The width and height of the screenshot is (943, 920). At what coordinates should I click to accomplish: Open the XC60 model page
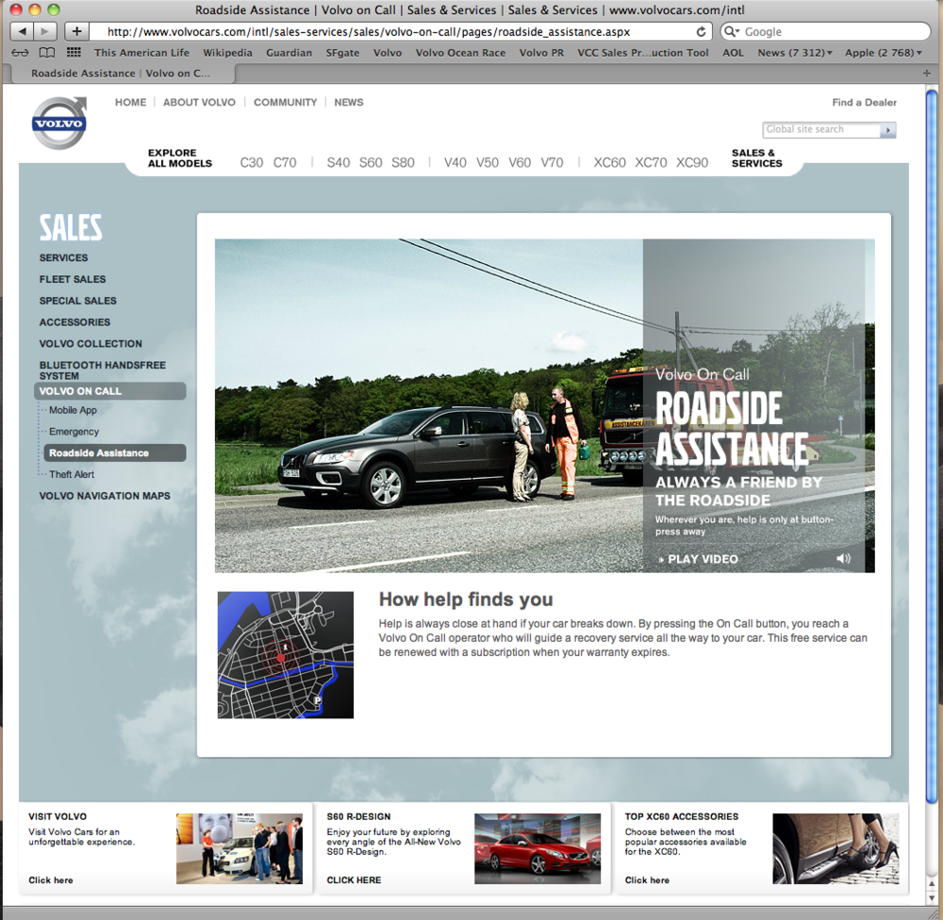click(x=609, y=162)
